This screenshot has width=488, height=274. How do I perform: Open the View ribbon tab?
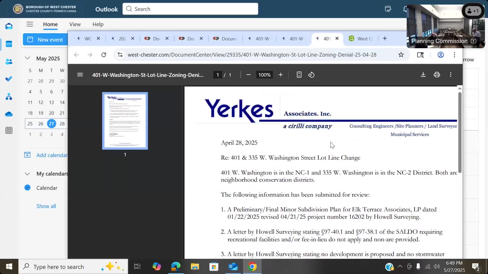coord(75,24)
